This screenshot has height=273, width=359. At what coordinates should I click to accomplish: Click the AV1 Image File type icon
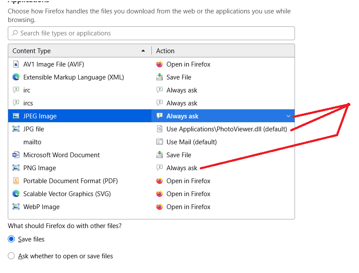coord(16,64)
